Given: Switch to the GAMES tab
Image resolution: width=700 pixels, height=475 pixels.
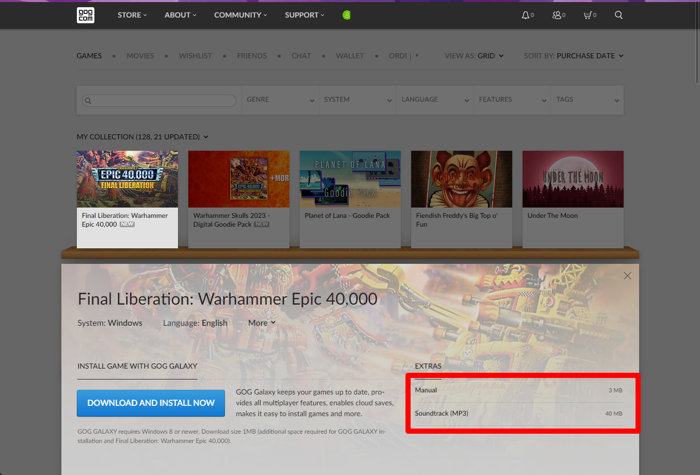Looking at the screenshot, I should click(x=89, y=56).
